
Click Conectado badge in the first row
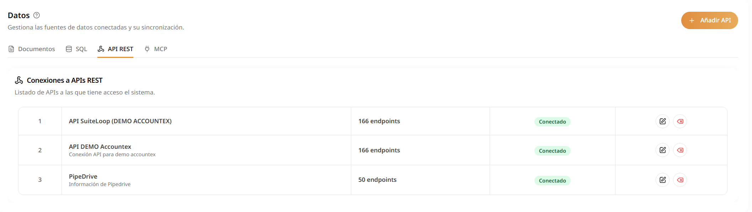click(552, 122)
